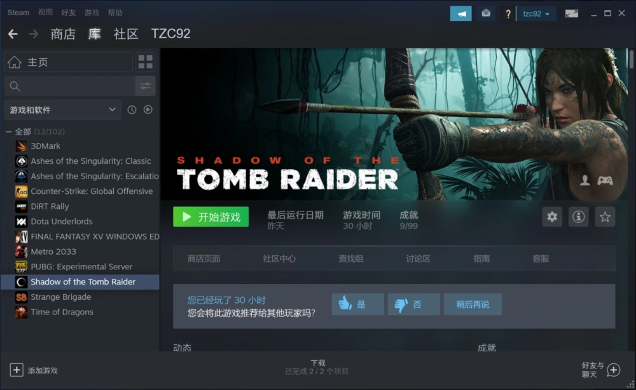Recommend the game with 是 button
The width and height of the screenshot is (636, 390).
pos(357,304)
